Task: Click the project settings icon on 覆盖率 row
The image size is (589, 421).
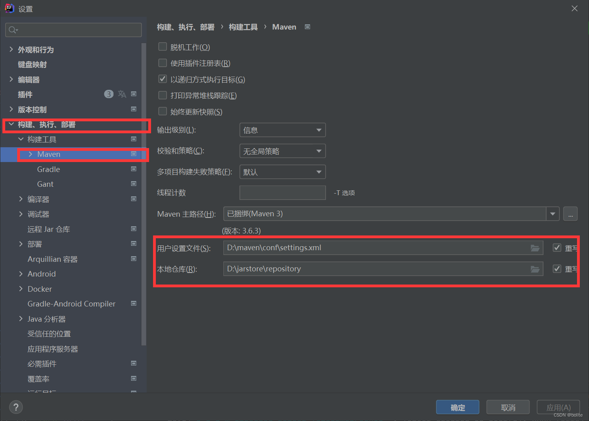Action: click(134, 378)
